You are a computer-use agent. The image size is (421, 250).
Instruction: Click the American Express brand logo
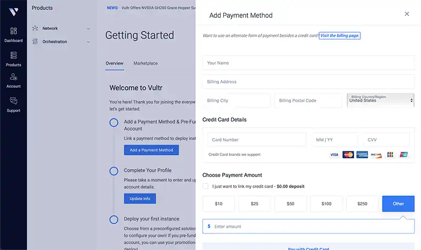pos(362,154)
